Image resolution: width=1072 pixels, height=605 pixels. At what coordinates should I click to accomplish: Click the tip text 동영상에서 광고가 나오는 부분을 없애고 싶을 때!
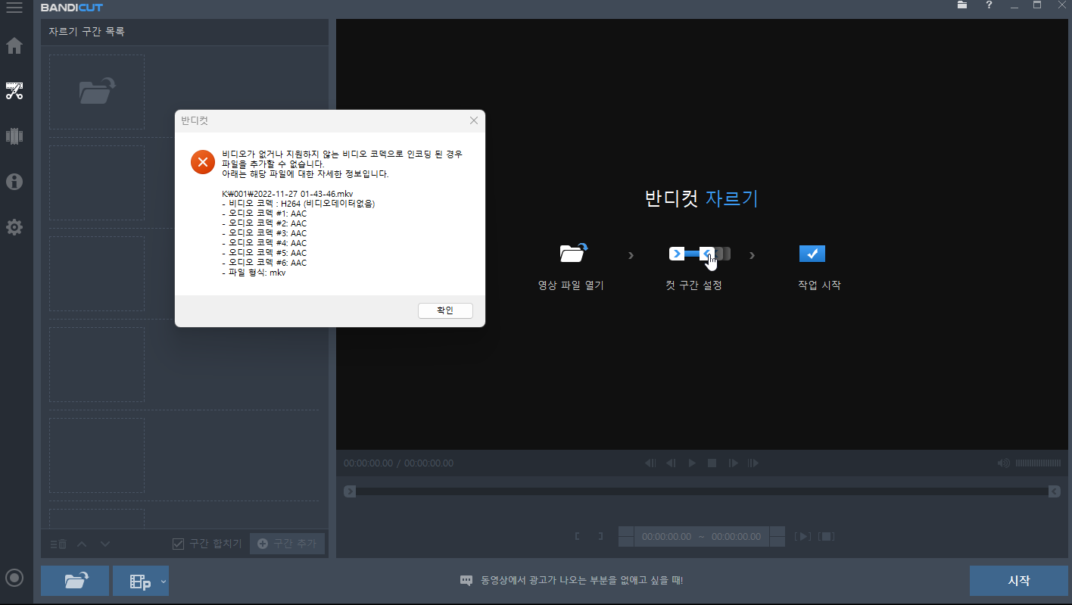(581, 581)
